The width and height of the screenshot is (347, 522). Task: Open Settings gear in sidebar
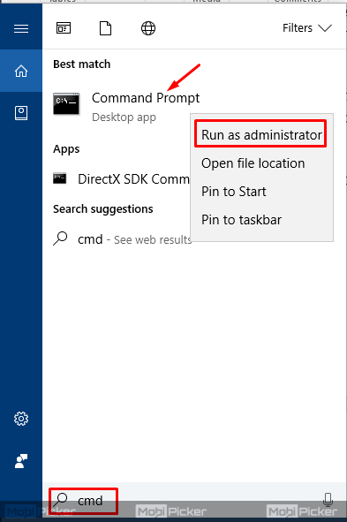click(21, 419)
